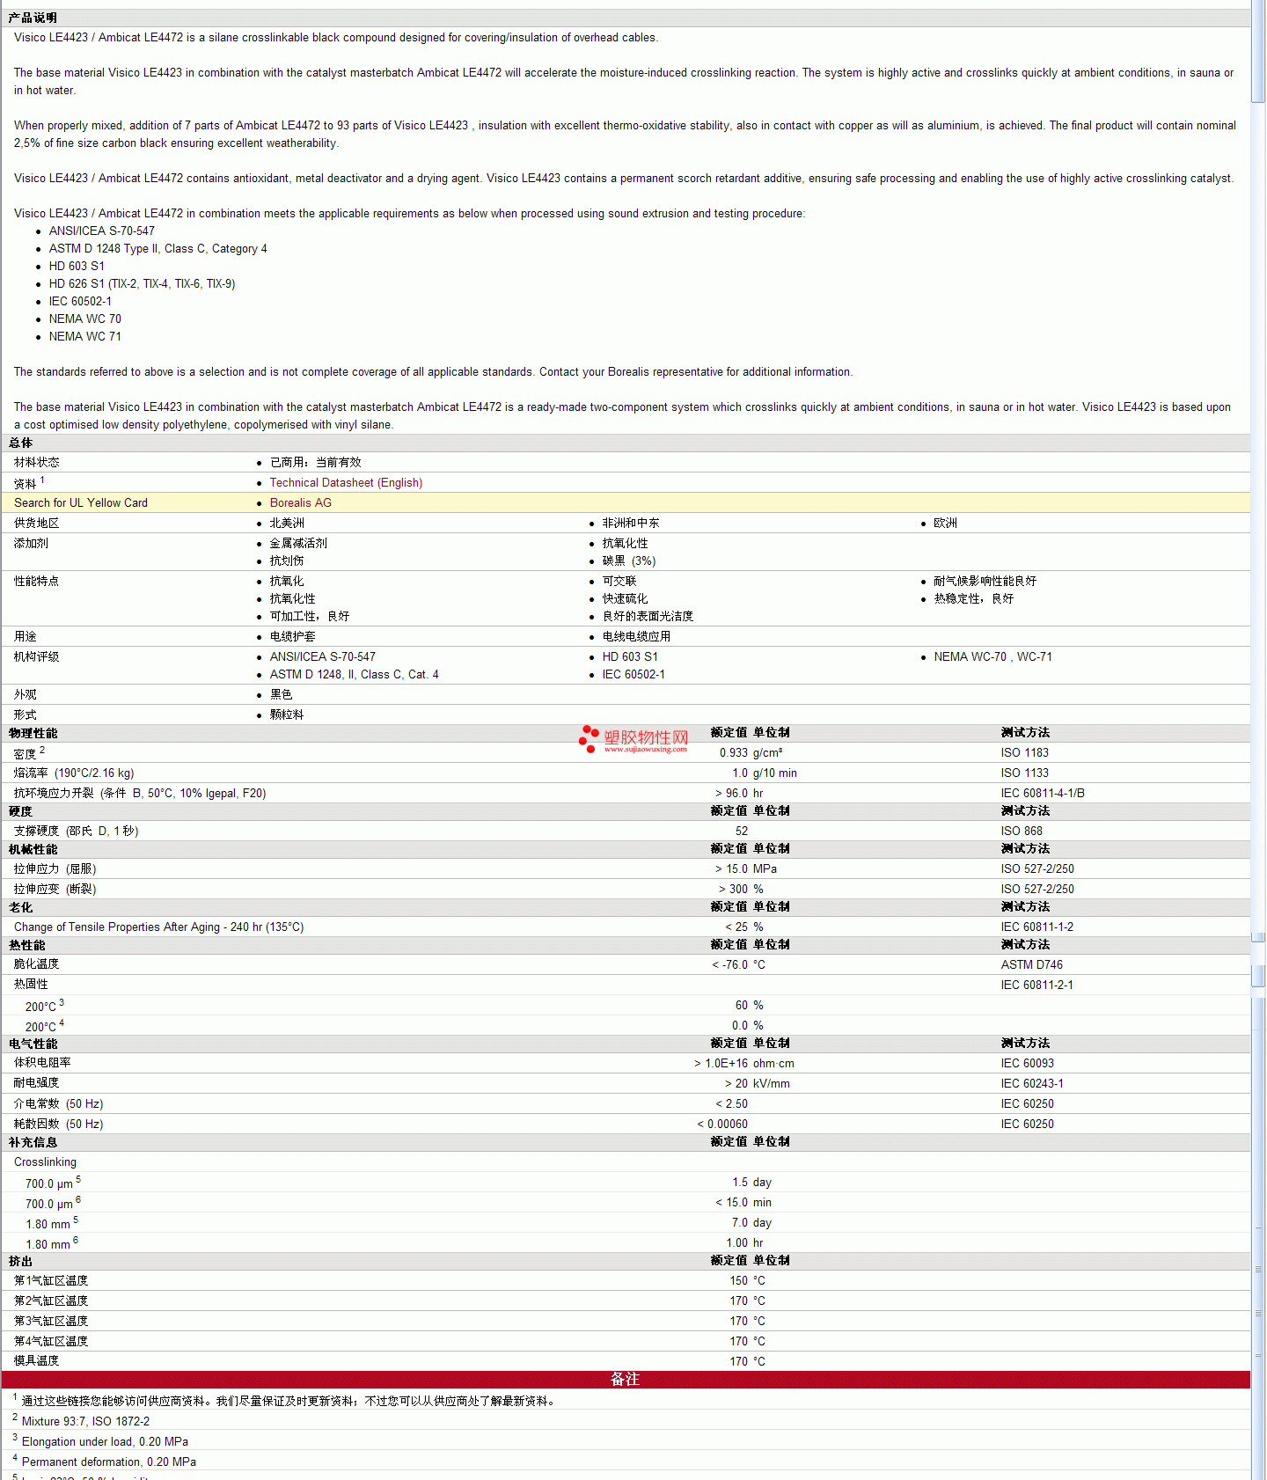Click the NEMA WC-70 , WC-71 agency rating

click(993, 656)
